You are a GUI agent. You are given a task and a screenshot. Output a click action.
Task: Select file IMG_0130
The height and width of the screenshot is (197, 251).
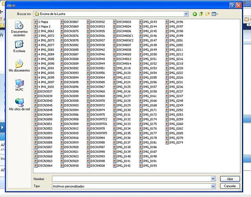[122, 110]
